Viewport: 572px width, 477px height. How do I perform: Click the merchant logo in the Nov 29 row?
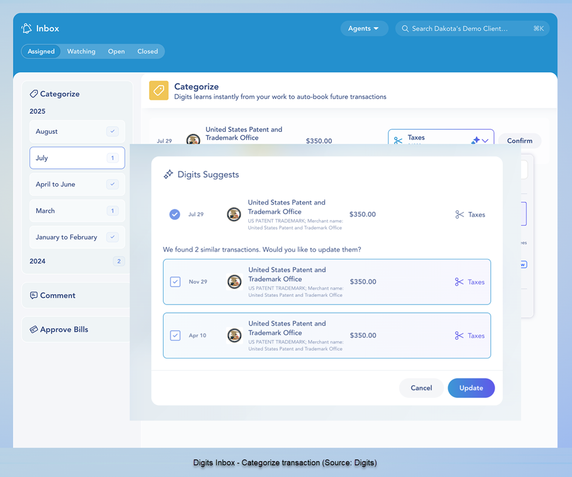(234, 282)
